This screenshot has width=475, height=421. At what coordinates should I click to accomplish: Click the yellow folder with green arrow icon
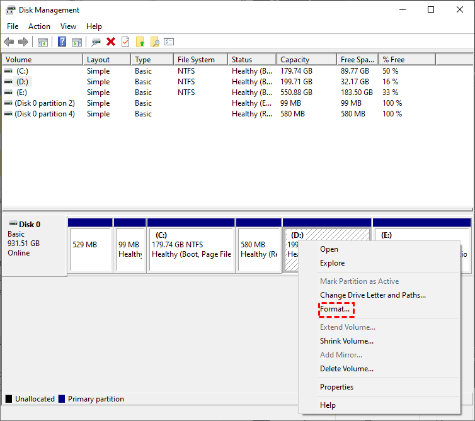(140, 42)
